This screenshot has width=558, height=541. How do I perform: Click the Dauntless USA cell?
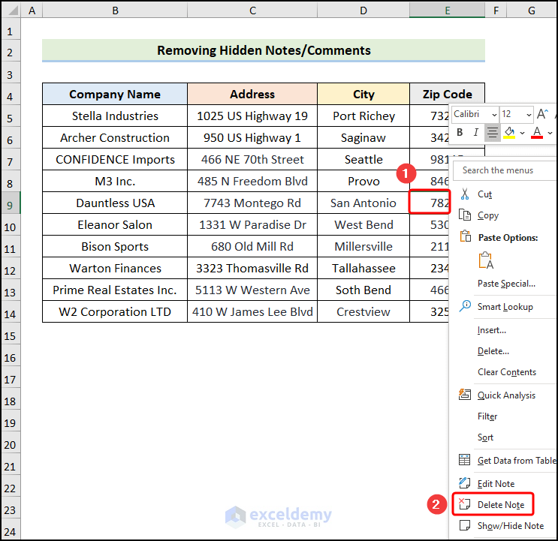(115, 203)
